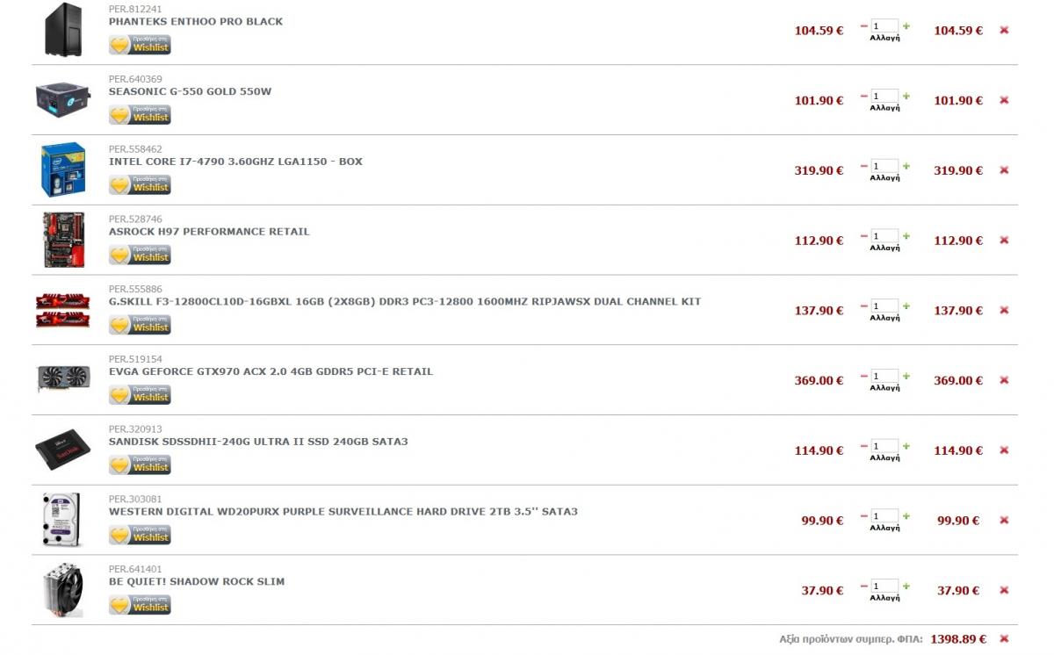Increase SanDisk SSD quantity with plus icon
Viewport: 1054px width, 655px height.
point(906,446)
